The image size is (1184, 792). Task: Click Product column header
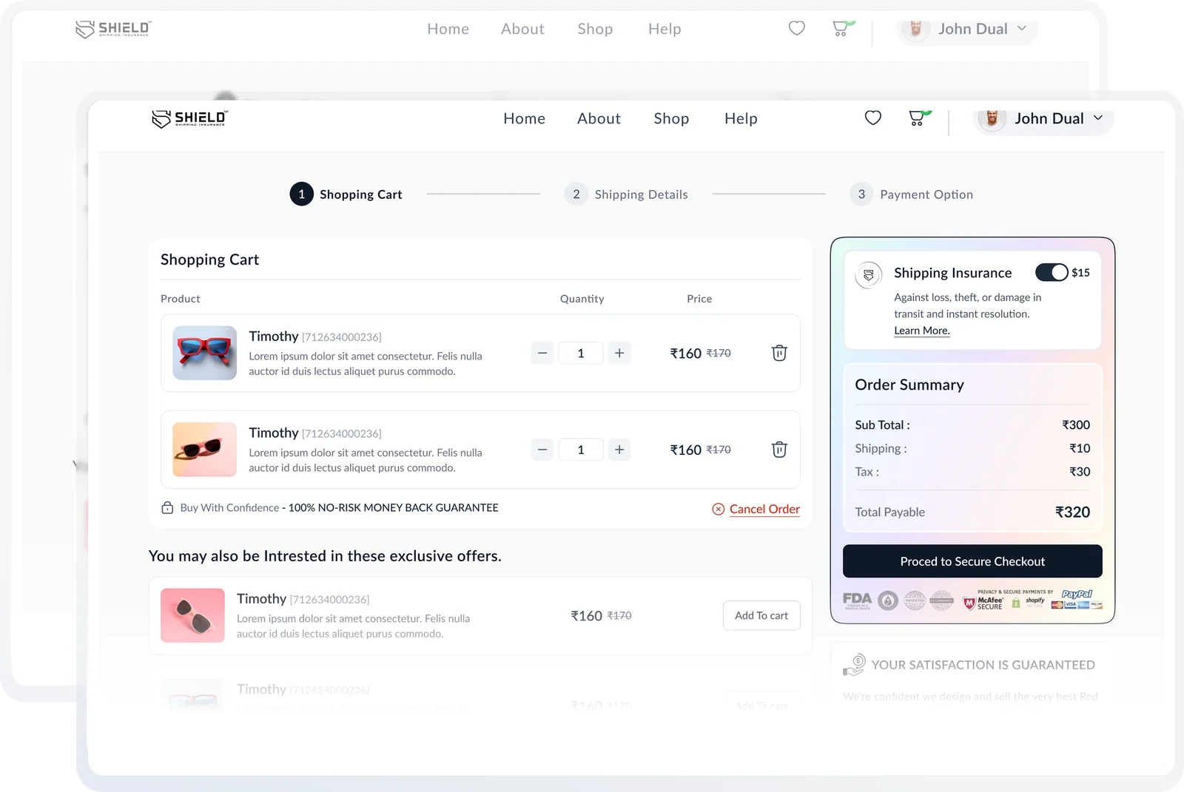181,299
